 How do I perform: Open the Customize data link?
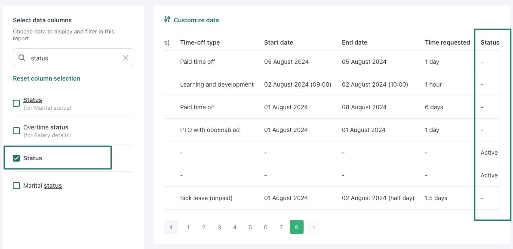click(197, 20)
